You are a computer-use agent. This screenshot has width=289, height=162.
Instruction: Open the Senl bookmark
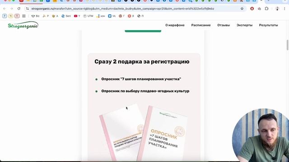click(66, 16)
